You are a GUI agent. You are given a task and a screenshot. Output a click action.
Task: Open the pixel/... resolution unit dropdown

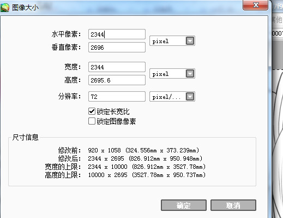pyautogui.click(x=172, y=97)
